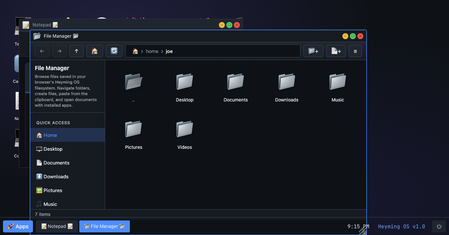This screenshot has width=449, height=235.
Task: Select the Downloads folder icon
Action: coord(287,81)
